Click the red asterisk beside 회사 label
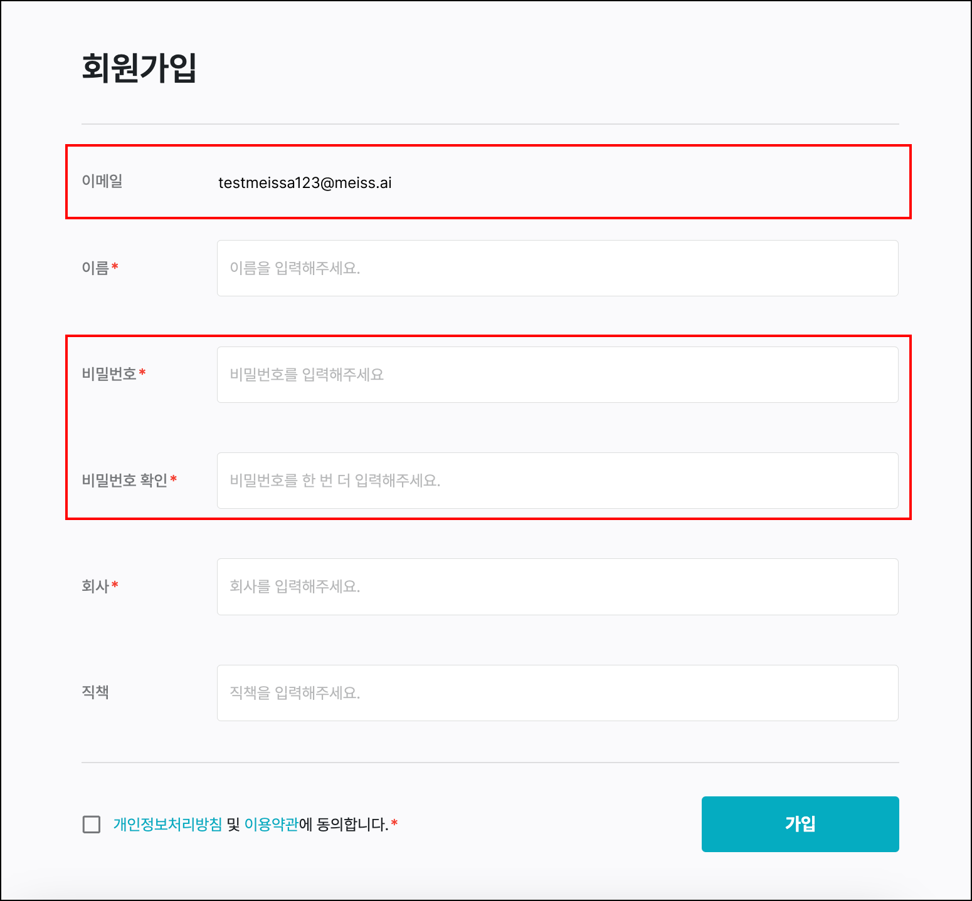972x901 pixels. pos(115,585)
